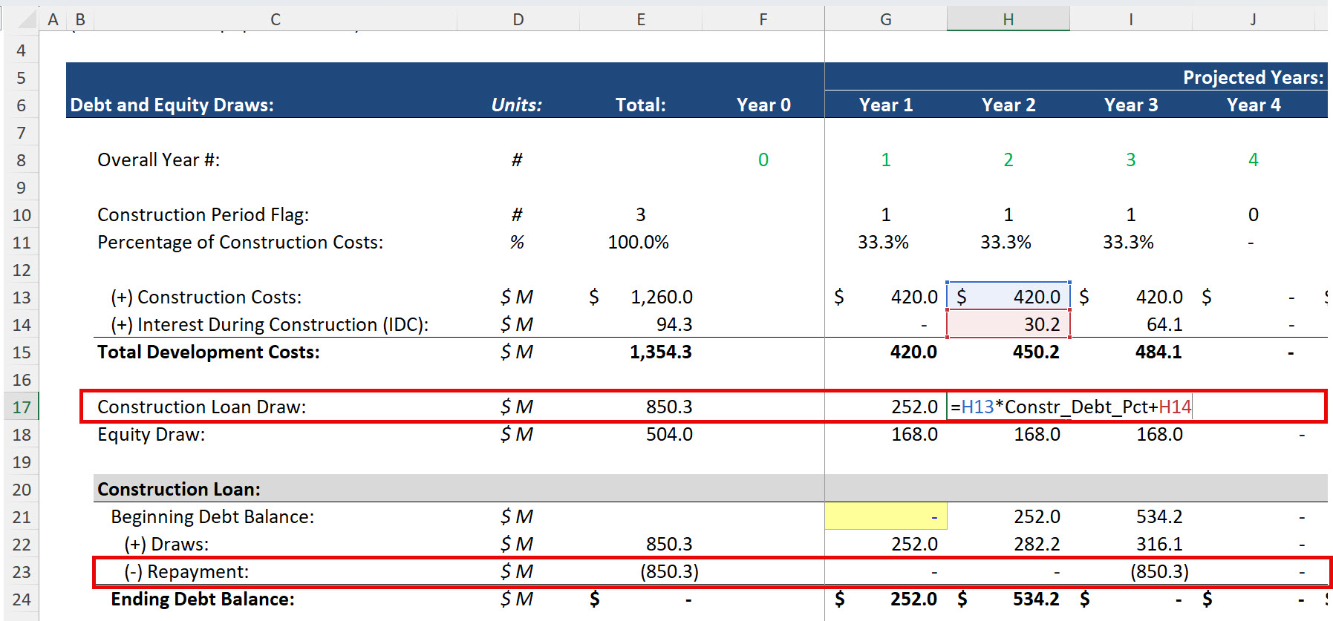The image size is (1333, 621).
Task: Click the Year 3 IDC value 64.1
Action: (x=1164, y=324)
